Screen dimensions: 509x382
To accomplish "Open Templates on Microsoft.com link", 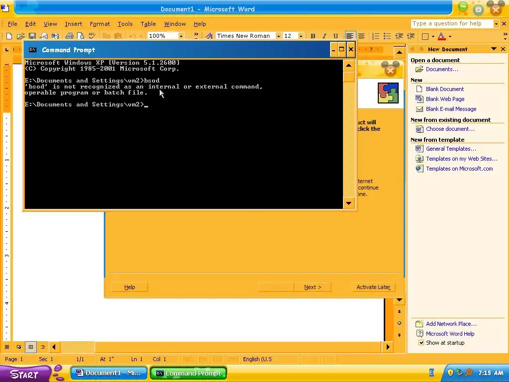I will (459, 169).
